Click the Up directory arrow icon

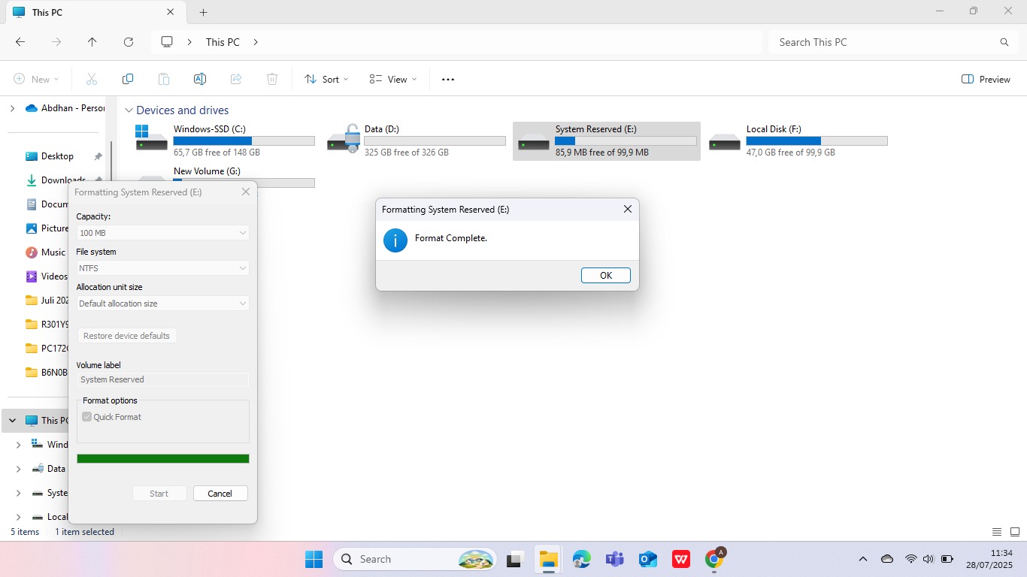(92, 42)
